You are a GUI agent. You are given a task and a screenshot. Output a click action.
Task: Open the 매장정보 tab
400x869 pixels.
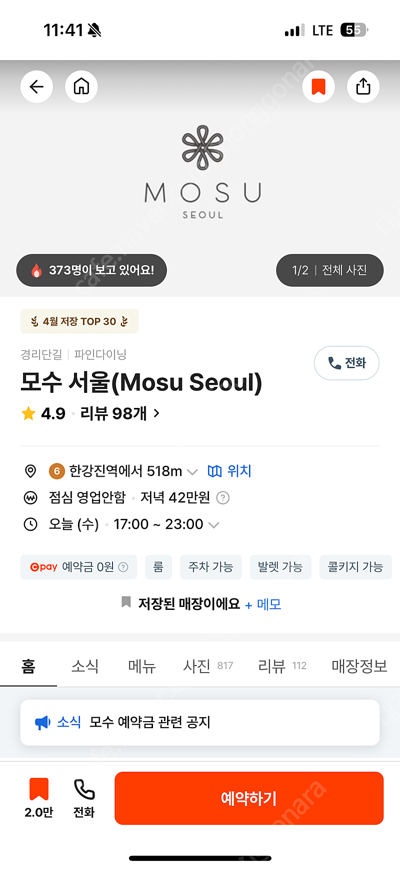(359, 666)
